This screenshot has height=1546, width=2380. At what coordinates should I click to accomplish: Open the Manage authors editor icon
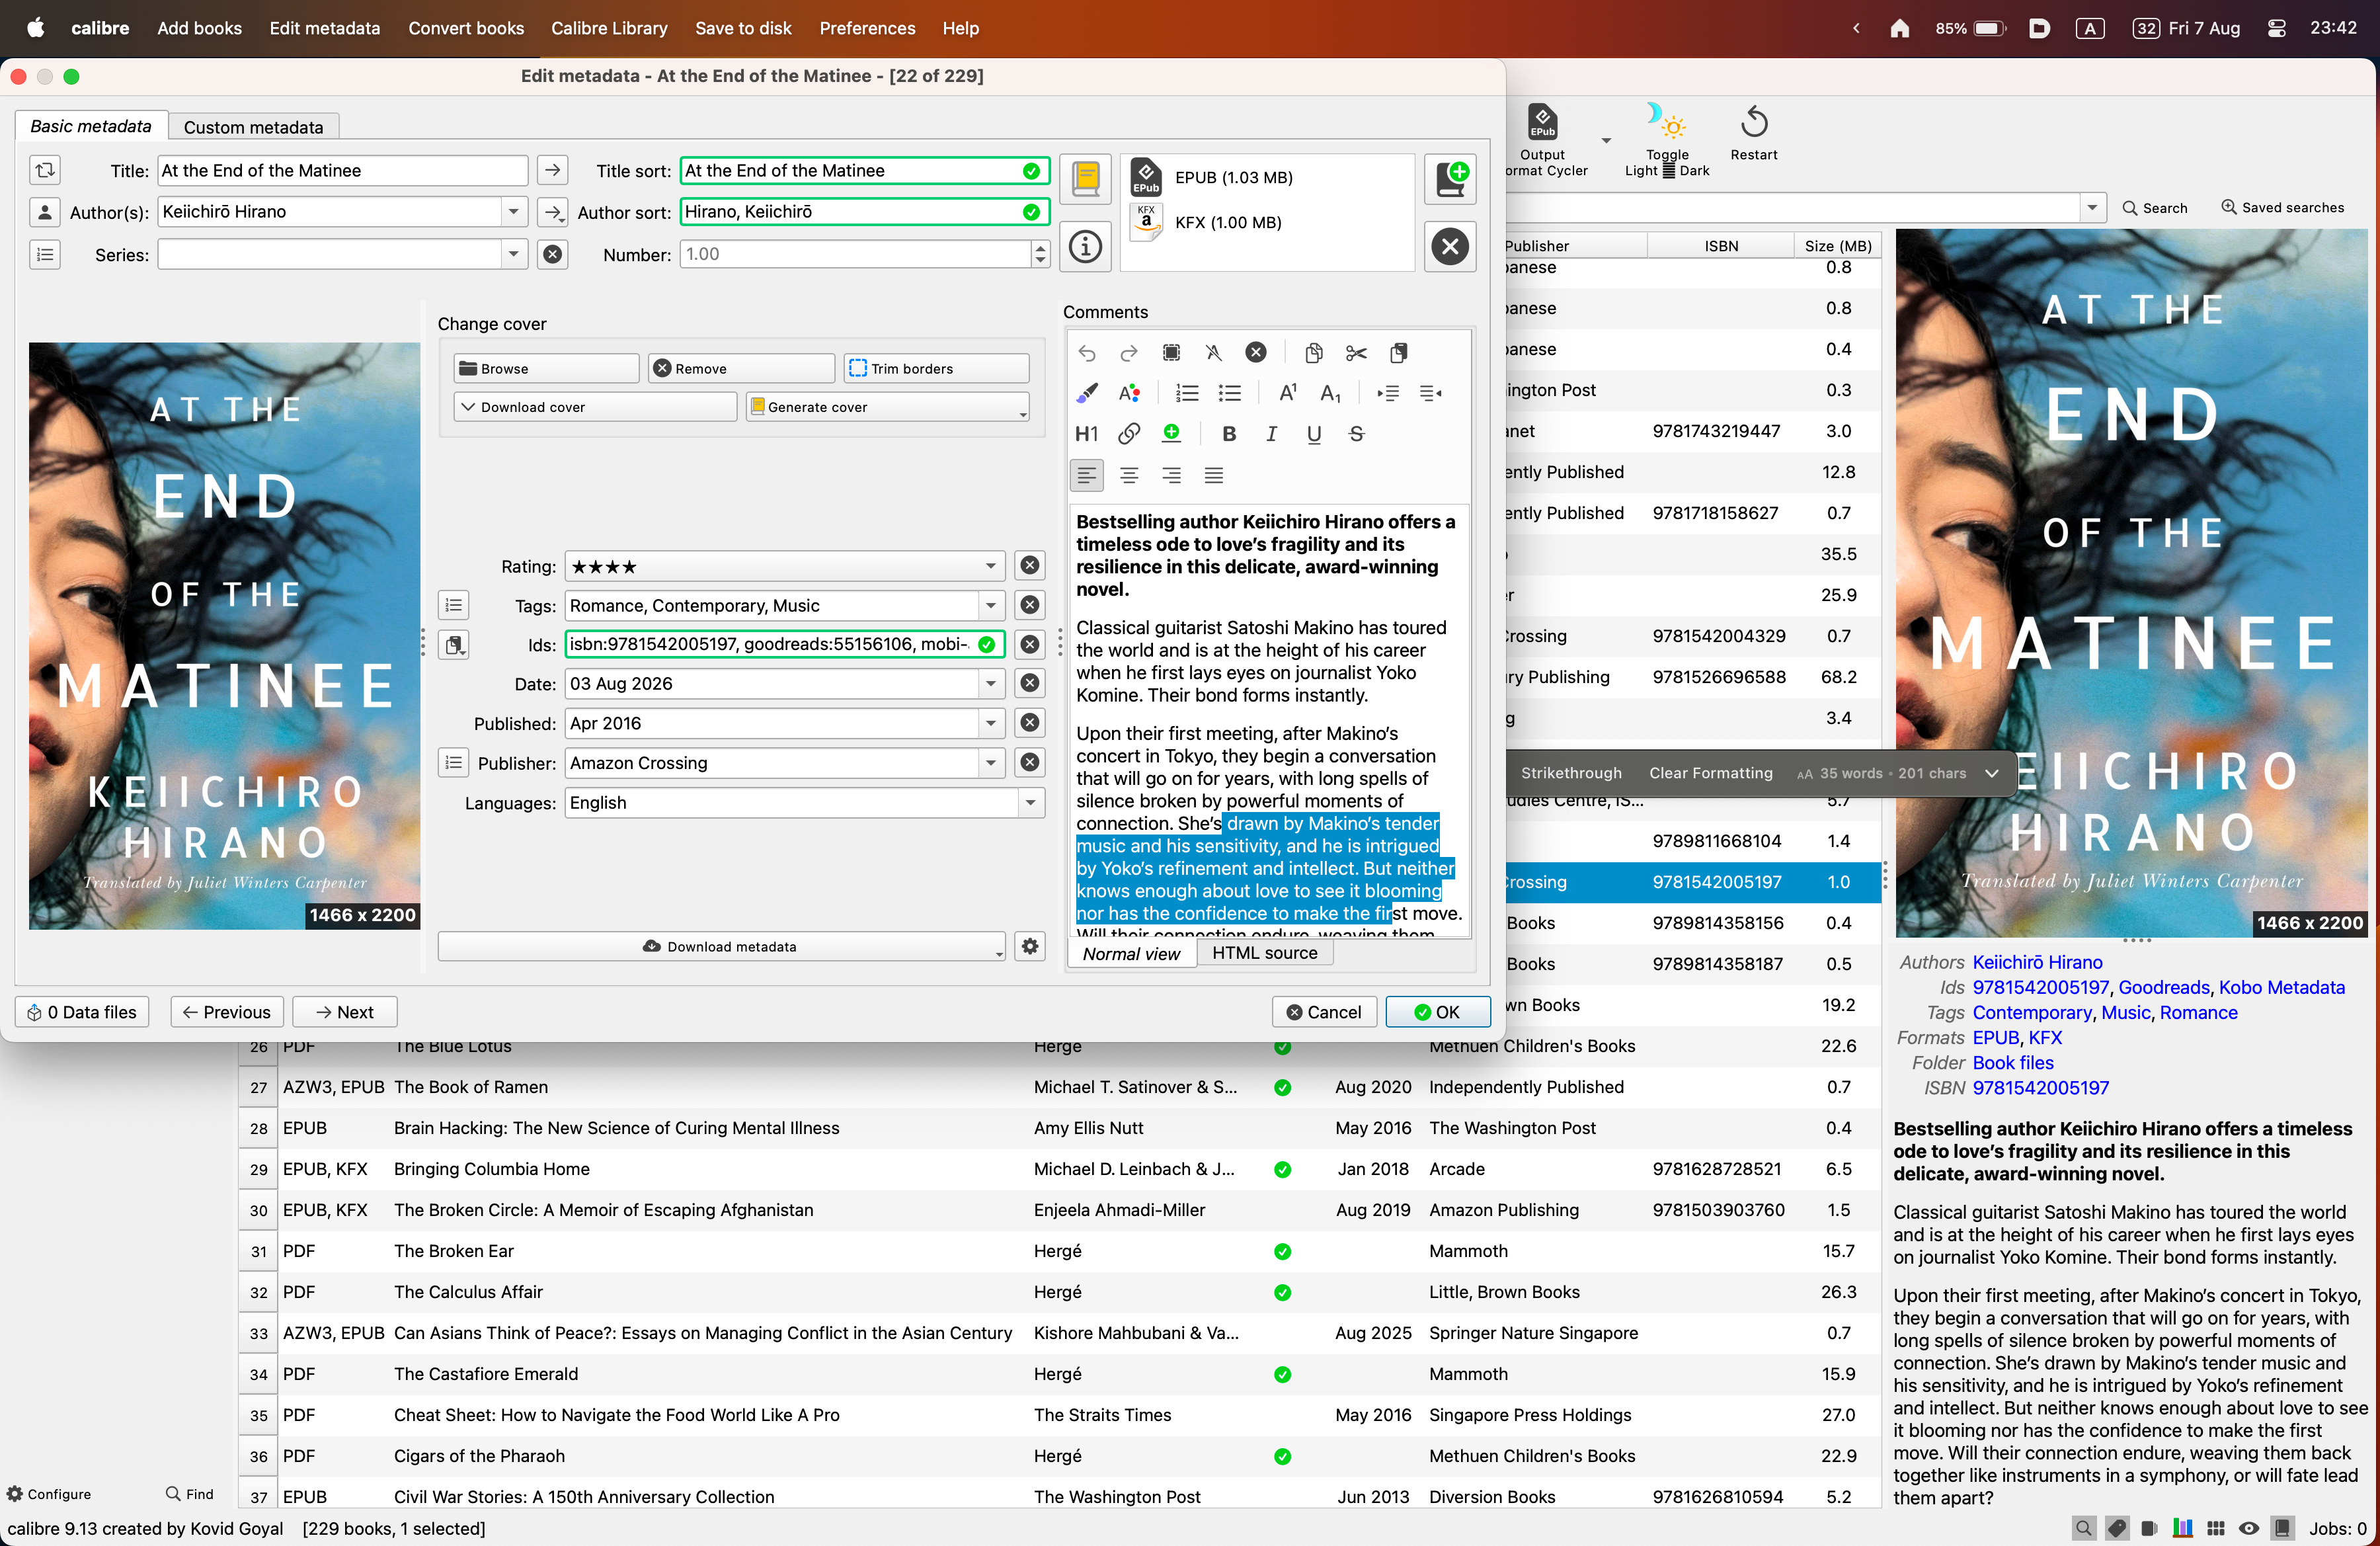pyautogui.click(x=45, y=212)
